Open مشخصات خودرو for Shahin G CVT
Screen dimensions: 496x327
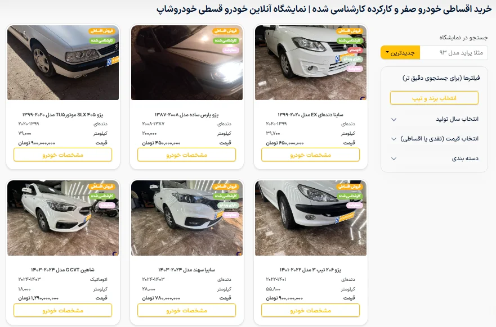(62, 311)
